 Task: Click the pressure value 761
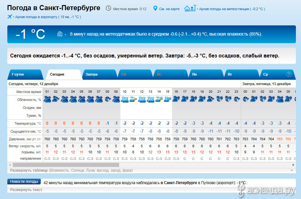pos(219,139)
